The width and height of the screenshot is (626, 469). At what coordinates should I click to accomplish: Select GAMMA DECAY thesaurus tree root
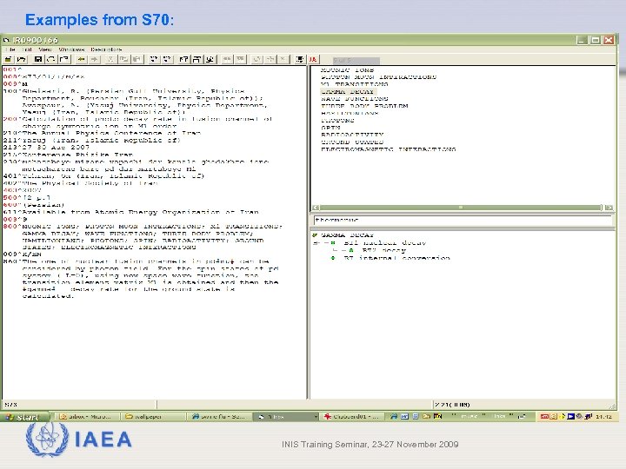[347, 235]
